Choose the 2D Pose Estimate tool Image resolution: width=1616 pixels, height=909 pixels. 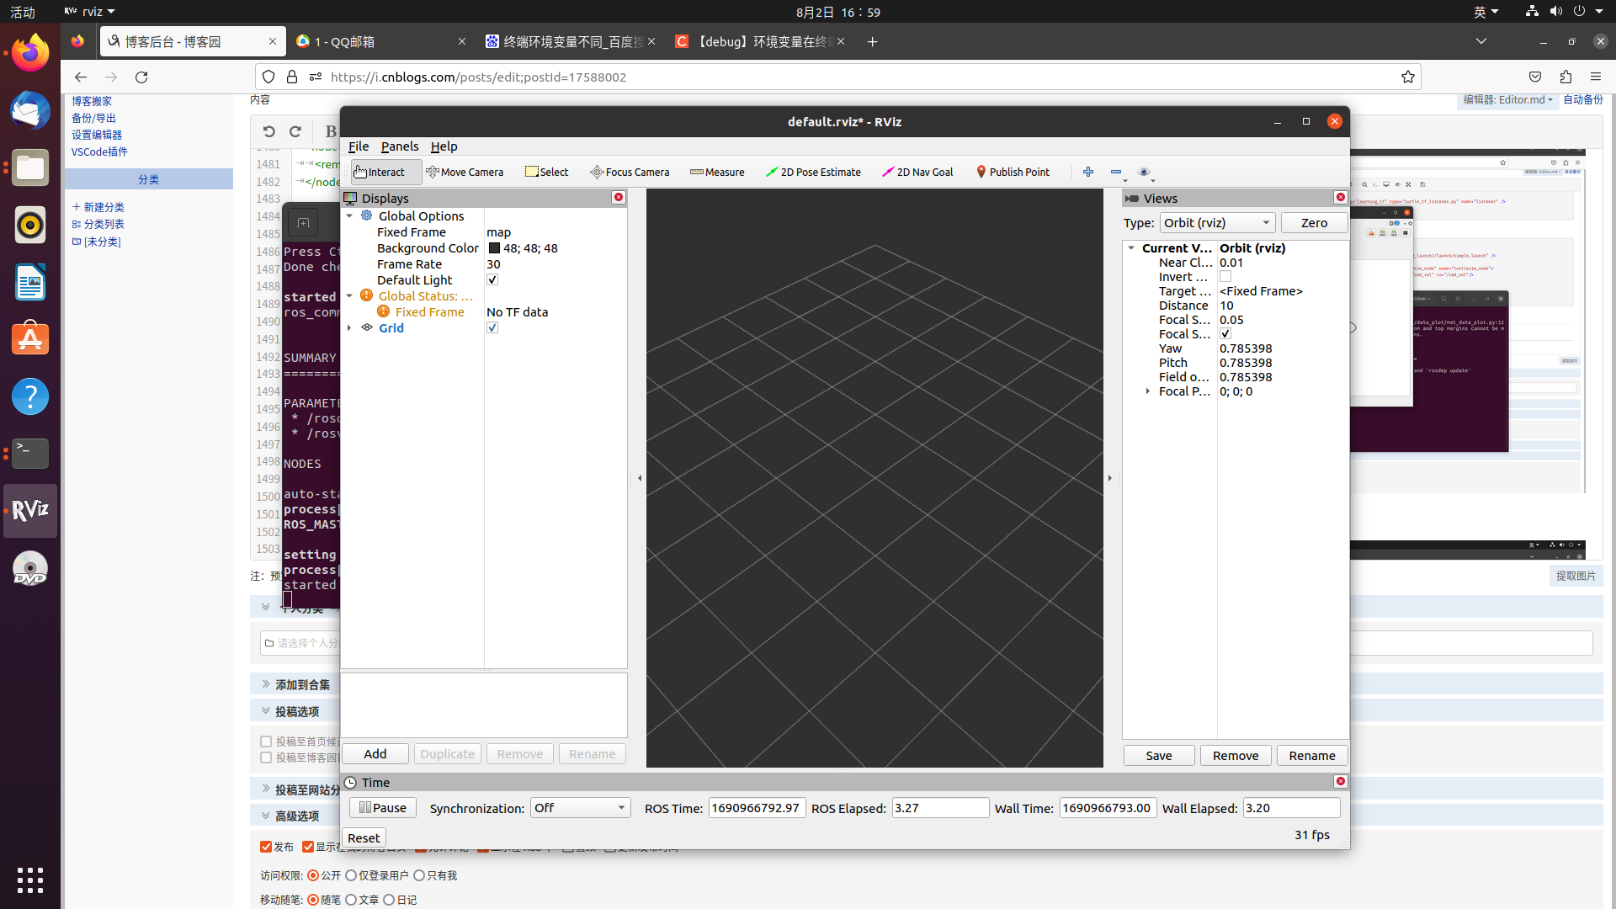click(813, 172)
